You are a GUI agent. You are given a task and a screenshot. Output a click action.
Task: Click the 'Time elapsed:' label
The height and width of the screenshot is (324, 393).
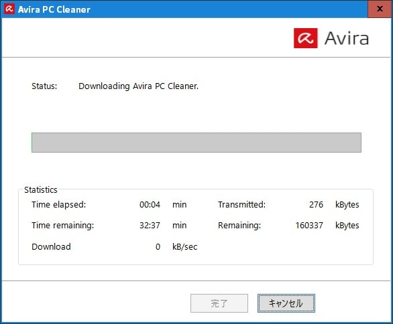[x=58, y=205]
